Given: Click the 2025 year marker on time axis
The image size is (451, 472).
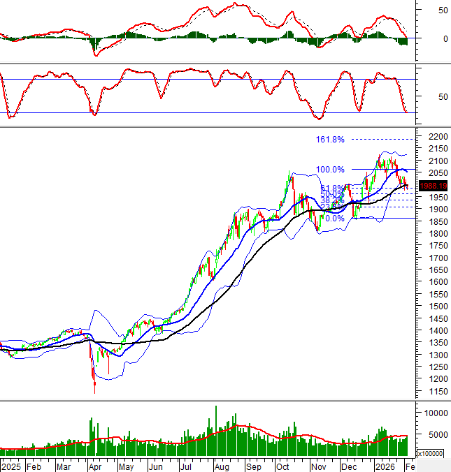Looking at the screenshot, I should pos(12,466).
